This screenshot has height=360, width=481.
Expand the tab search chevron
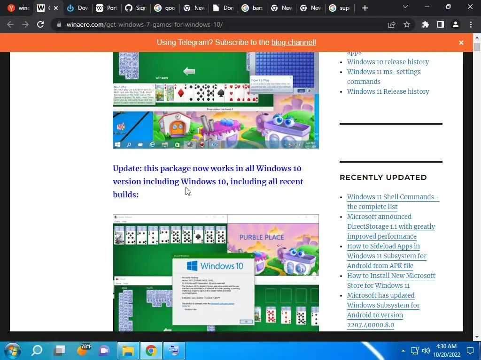[x=405, y=7]
